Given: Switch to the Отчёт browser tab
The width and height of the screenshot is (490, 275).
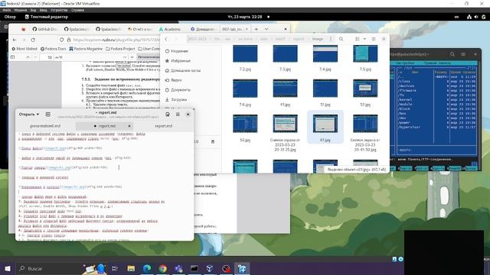Looking at the screenshot, I should (139, 29).
